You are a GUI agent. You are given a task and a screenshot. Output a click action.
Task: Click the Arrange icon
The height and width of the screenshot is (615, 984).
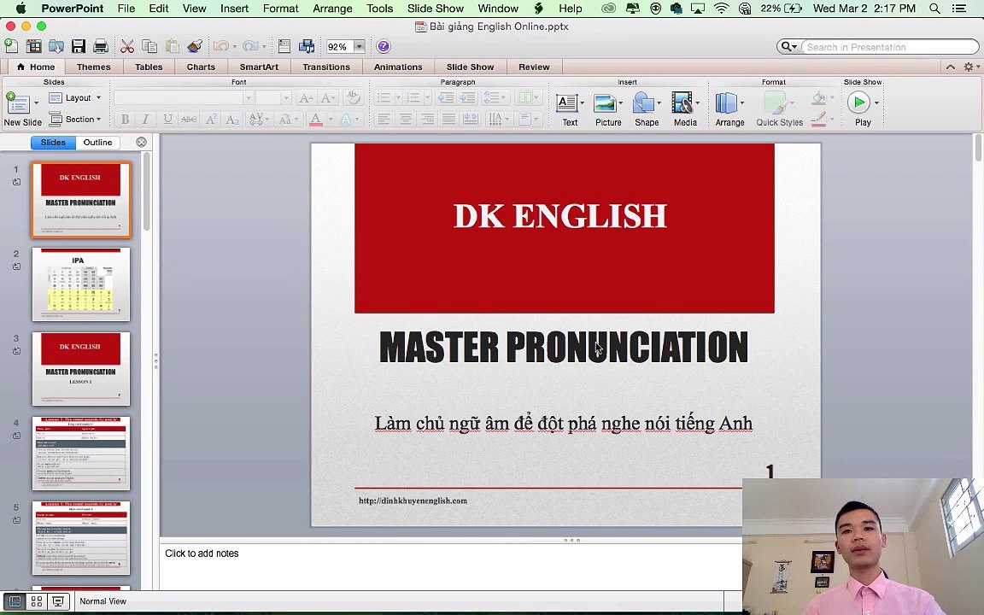point(726,102)
